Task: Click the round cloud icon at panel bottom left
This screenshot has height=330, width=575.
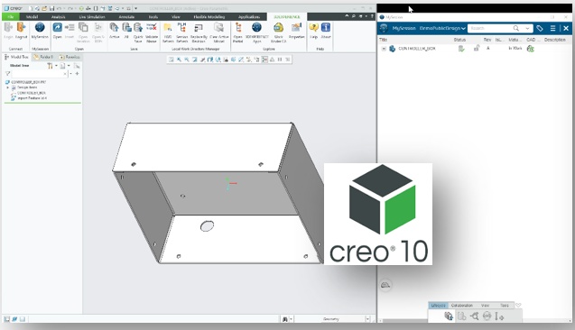Action: (385, 285)
